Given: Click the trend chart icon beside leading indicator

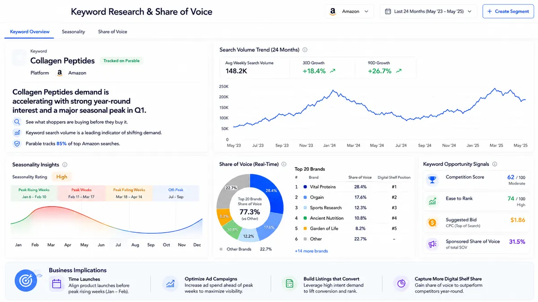Looking at the screenshot, I should [x=17, y=133].
